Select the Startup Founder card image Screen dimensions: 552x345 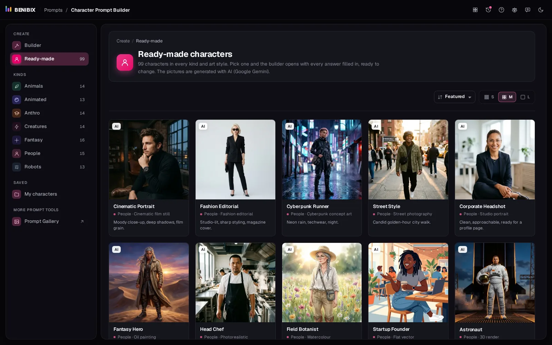[408, 283]
